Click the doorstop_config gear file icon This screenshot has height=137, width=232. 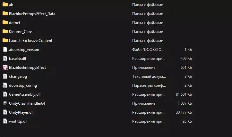click(x=5, y=85)
